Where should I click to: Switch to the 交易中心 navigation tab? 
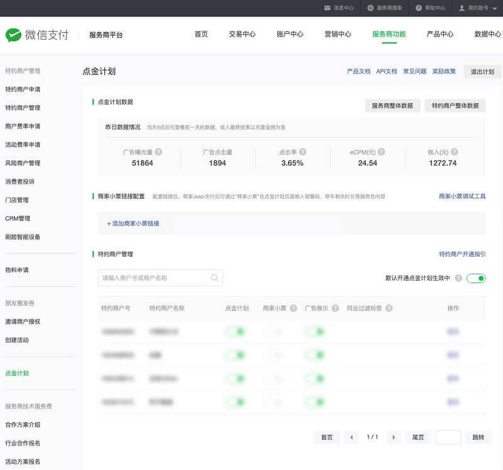pyautogui.click(x=241, y=35)
